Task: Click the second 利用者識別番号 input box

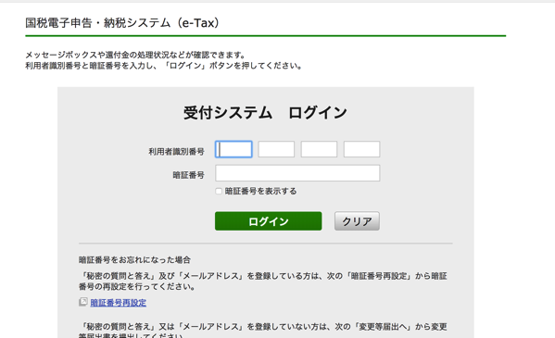Action: pyautogui.click(x=276, y=149)
